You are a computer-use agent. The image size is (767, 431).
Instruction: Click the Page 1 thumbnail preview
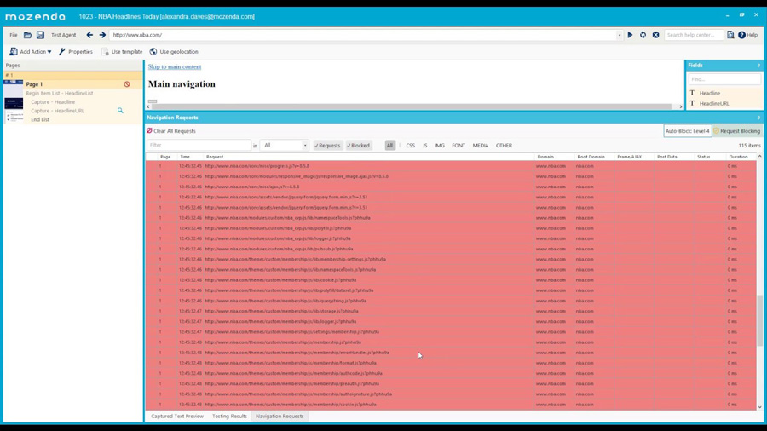[14, 101]
